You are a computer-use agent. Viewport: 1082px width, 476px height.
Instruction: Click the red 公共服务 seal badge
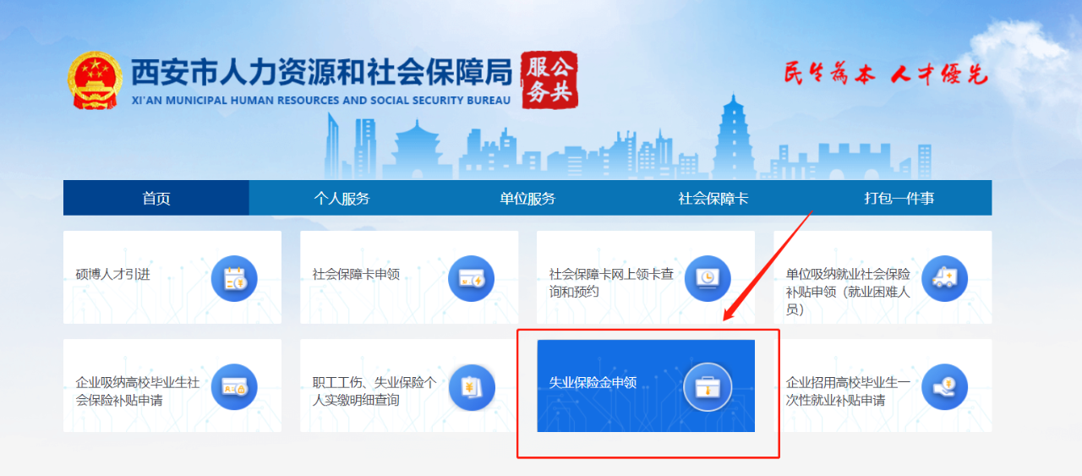(549, 80)
